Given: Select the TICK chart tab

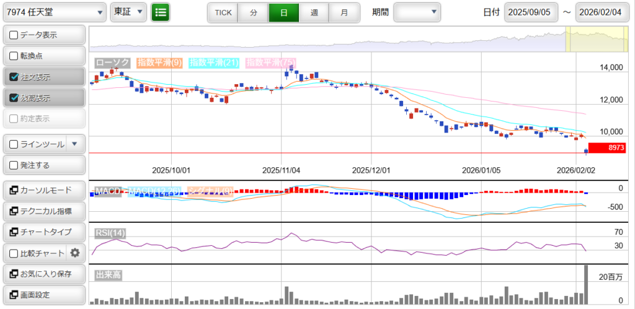Looking at the screenshot, I should 223,12.
